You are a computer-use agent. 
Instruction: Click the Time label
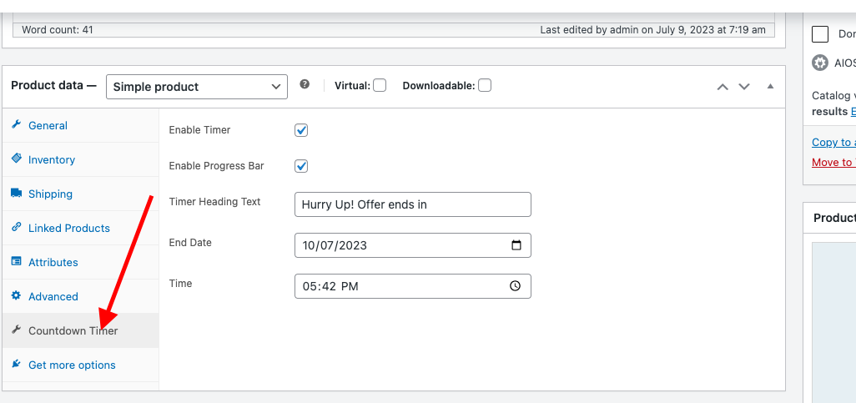tap(180, 284)
